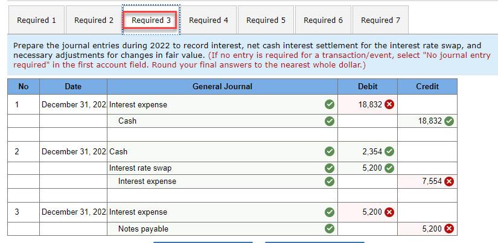The image size is (498, 243).
Task: Click the red X beside credit 7,554
Action: (x=449, y=181)
